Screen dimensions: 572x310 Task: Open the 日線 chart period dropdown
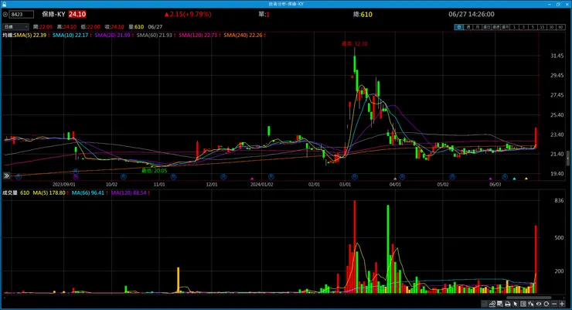[15, 26]
